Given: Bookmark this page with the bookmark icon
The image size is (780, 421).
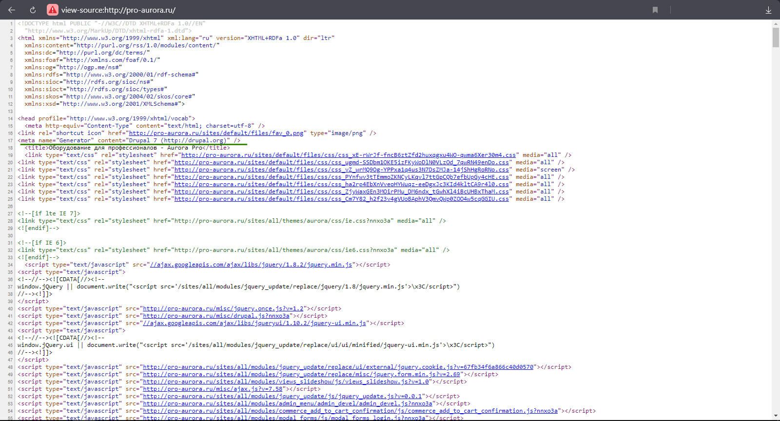Looking at the screenshot, I should pos(655,10).
